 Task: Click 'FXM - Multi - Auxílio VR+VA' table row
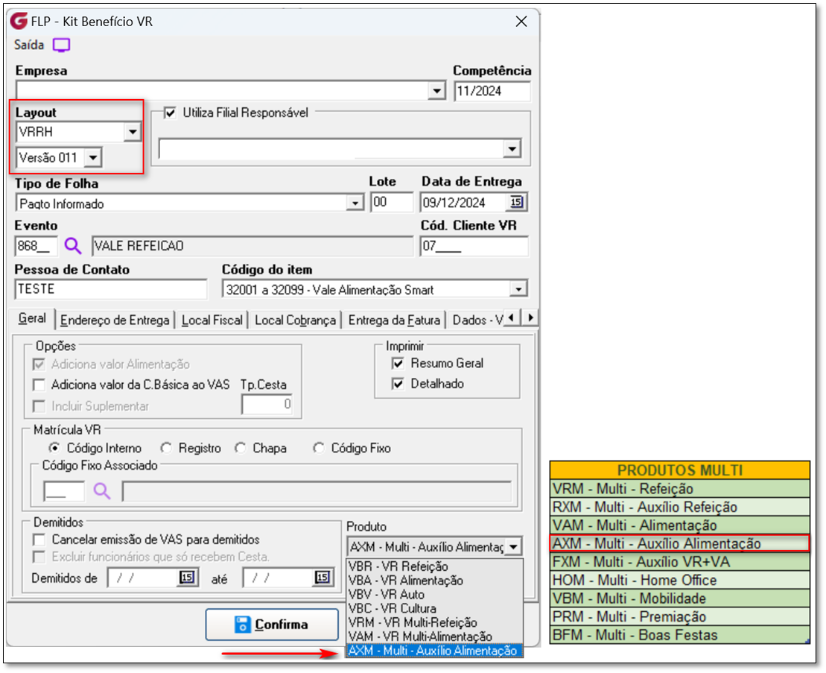coord(679,562)
